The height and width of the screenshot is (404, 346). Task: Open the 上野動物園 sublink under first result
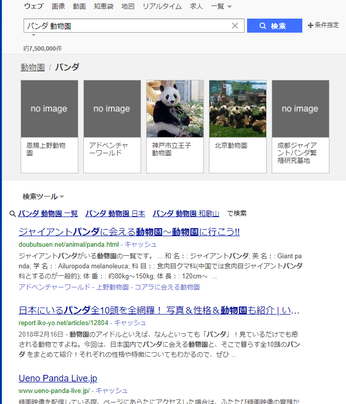(112, 287)
